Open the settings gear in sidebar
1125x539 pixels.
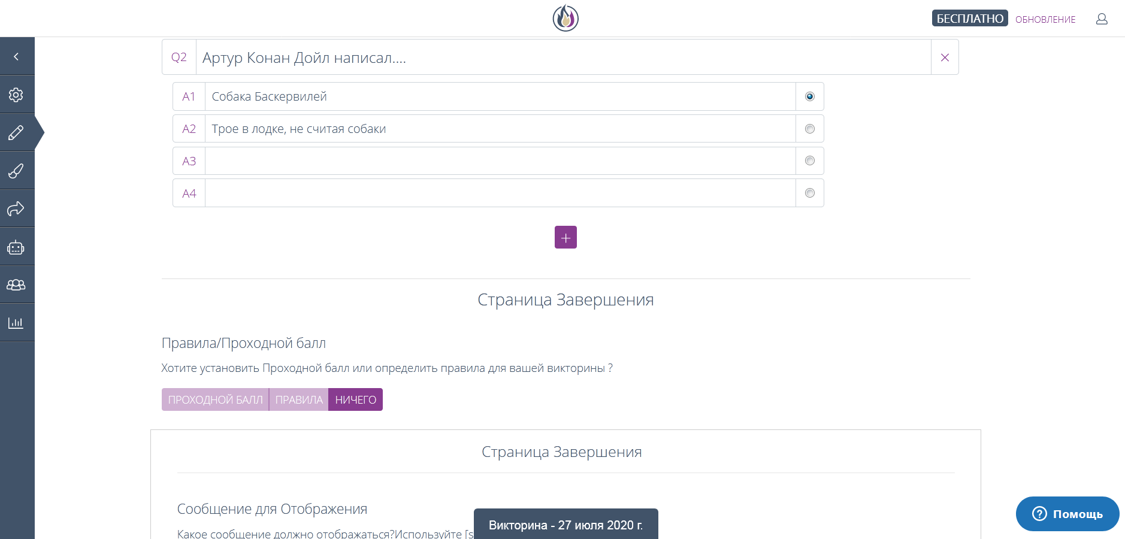[17, 95]
